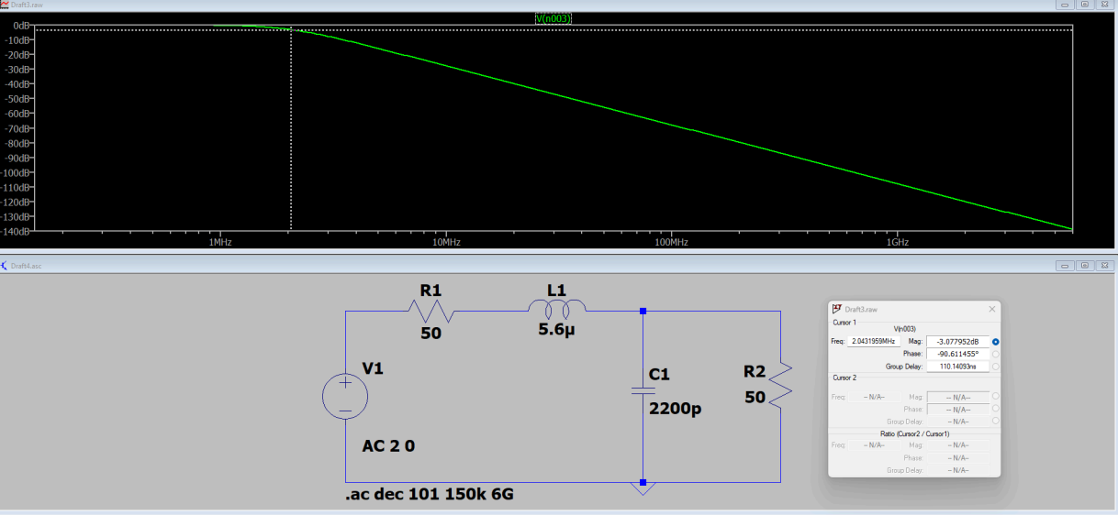Screen dimensions: 1118x515
Task: Click the 1MHz label on the frequency axis
Action: (x=218, y=242)
